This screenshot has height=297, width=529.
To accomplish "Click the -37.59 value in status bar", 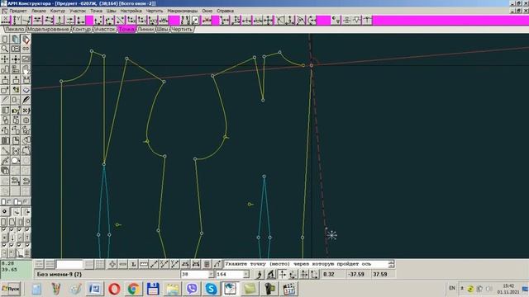I will coord(356,275).
